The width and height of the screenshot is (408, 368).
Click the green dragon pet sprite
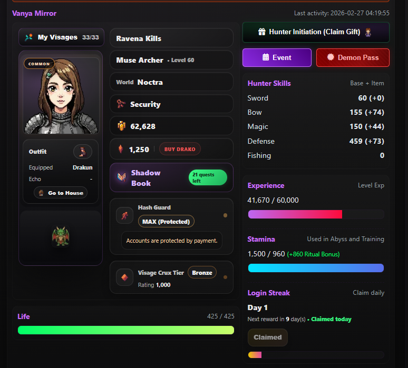pos(60,236)
